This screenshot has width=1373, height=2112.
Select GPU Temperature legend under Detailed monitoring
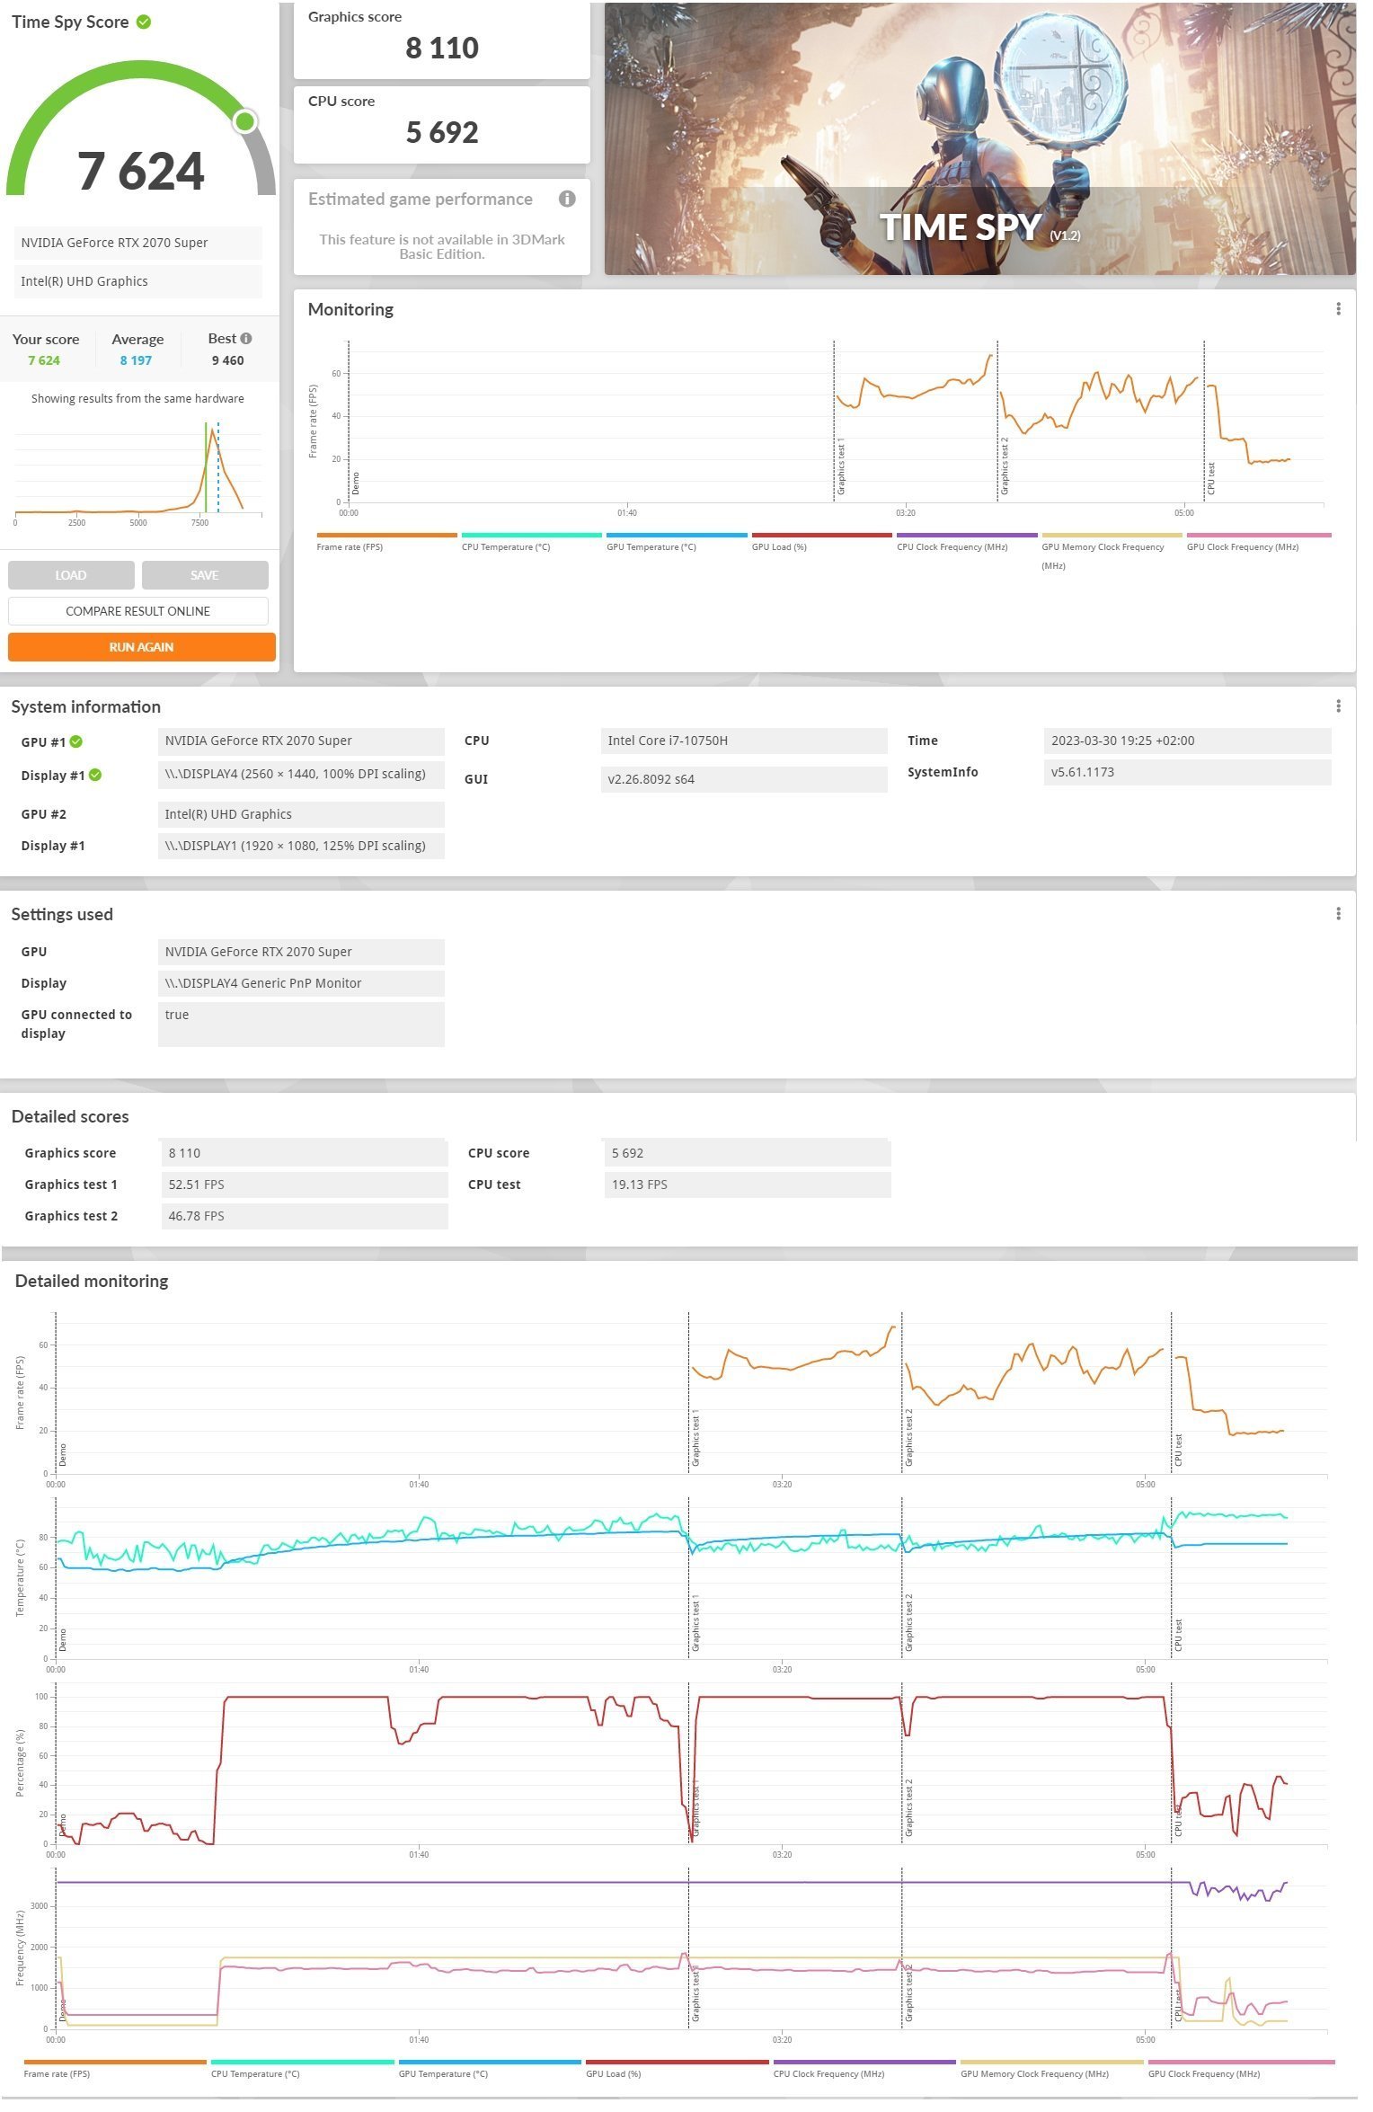[490, 2069]
